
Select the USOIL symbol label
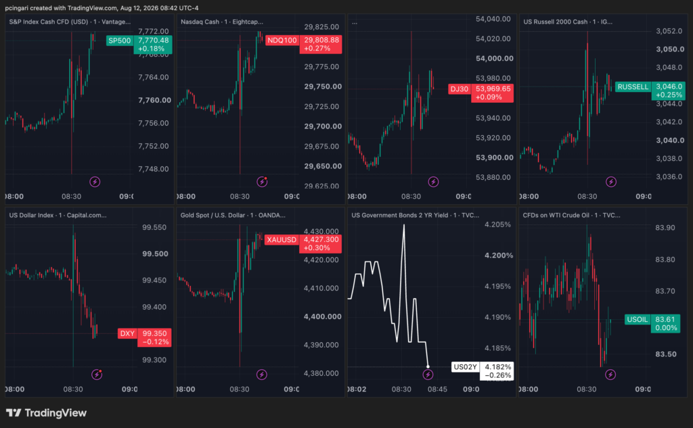pyautogui.click(x=638, y=319)
